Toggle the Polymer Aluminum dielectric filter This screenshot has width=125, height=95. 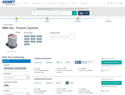point(20,68)
